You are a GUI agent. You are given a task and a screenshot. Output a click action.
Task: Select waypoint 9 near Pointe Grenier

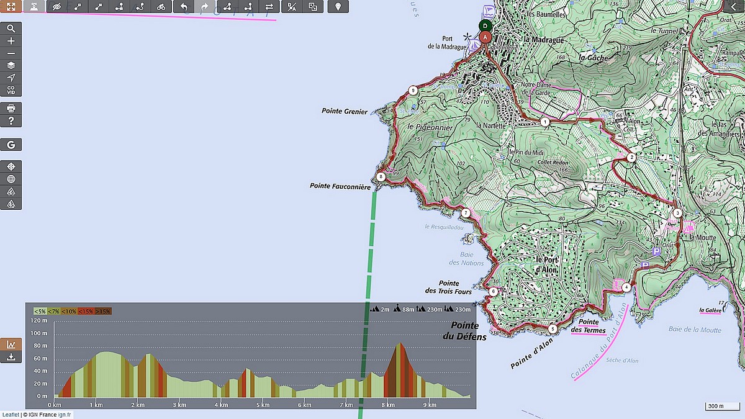tap(413, 91)
